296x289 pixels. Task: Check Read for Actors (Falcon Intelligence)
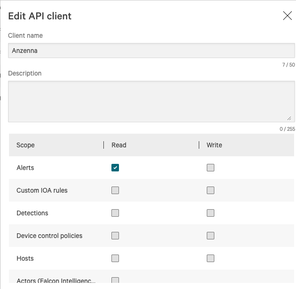pos(115,280)
